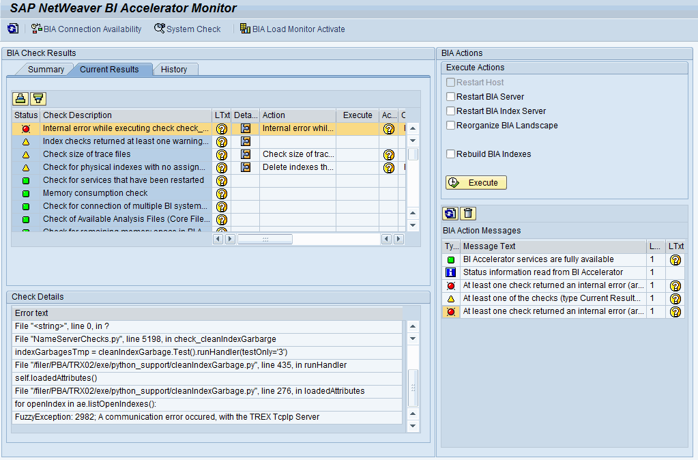Show details for Check size of trace files
The width and height of the screenshot is (698, 460).
coord(245,154)
